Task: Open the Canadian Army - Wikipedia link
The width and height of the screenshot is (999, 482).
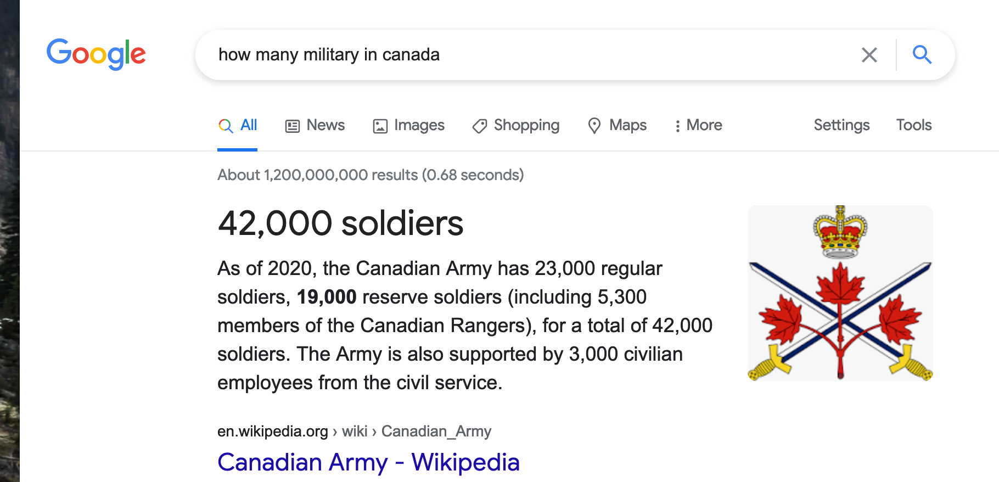Action: coord(368,462)
